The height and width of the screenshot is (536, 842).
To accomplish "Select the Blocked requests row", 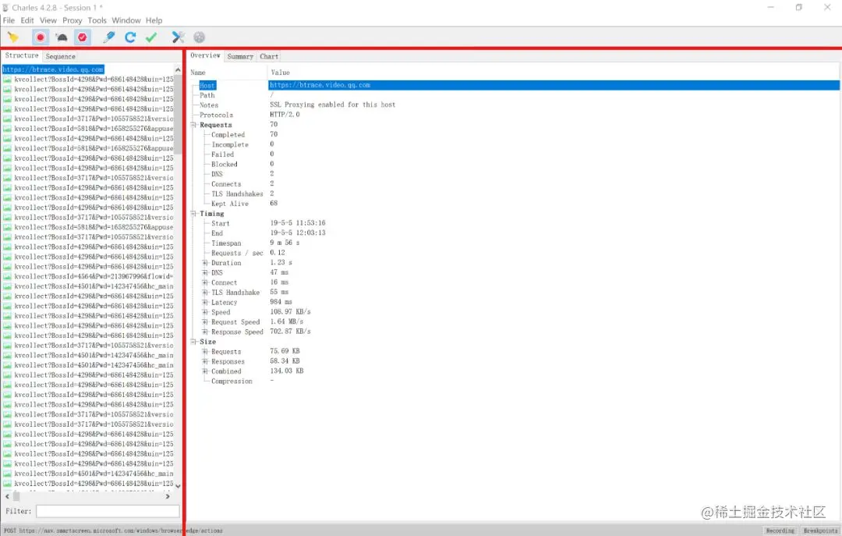I will (515, 164).
